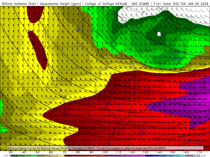Click the 'Geopotential Height (gpm)' title text
The image size is (210, 157).
(60, 4)
